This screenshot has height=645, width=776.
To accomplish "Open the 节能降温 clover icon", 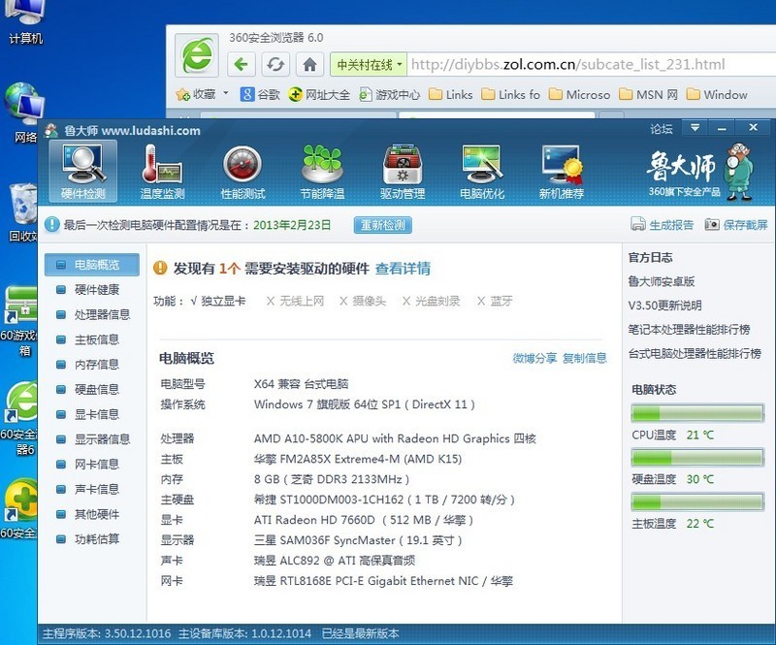I will (322, 172).
